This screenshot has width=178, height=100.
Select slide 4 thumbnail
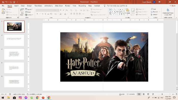(x=14, y=68)
